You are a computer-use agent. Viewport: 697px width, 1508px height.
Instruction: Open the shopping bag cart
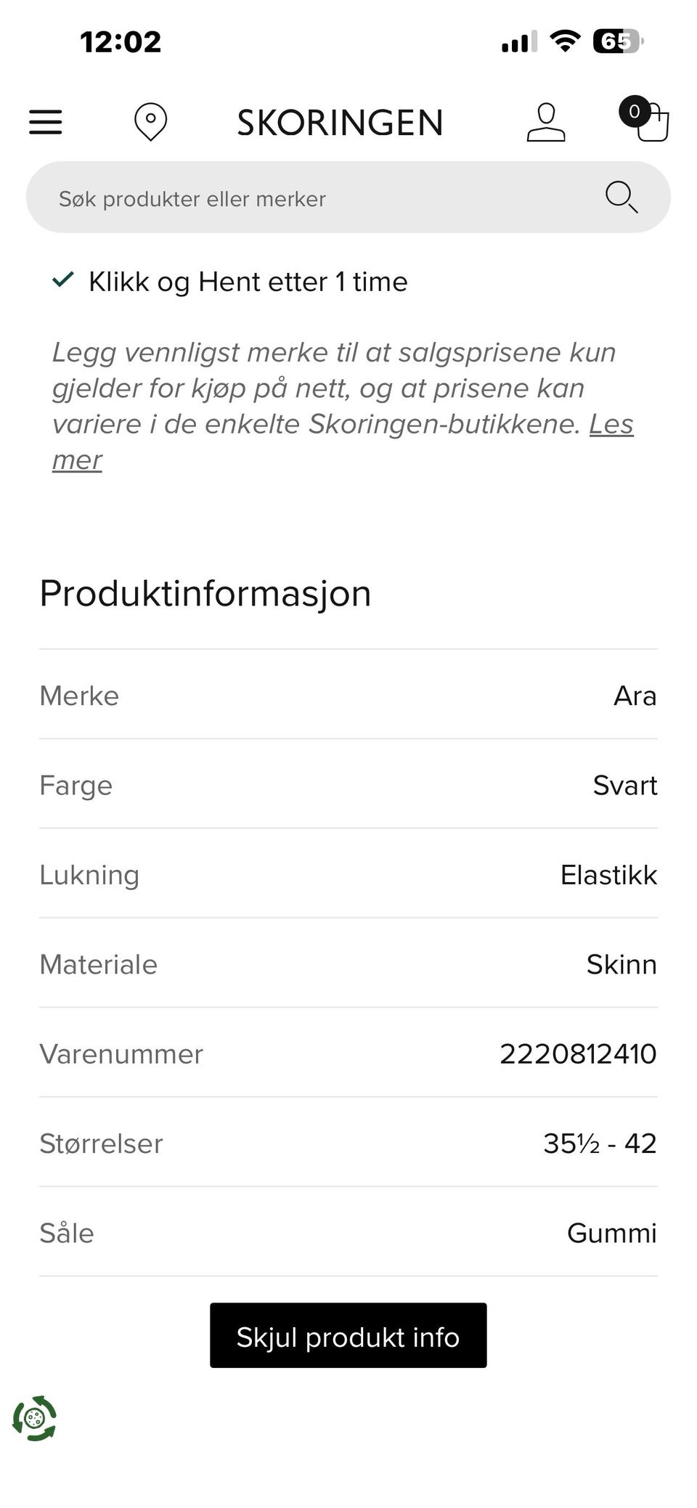pos(652,123)
